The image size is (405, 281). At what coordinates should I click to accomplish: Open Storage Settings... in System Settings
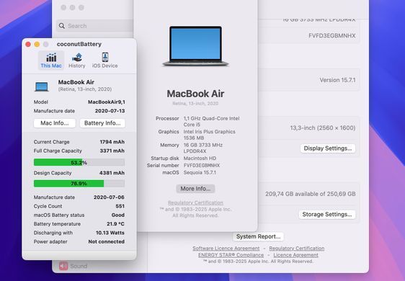pyautogui.click(x=327, y=215)
